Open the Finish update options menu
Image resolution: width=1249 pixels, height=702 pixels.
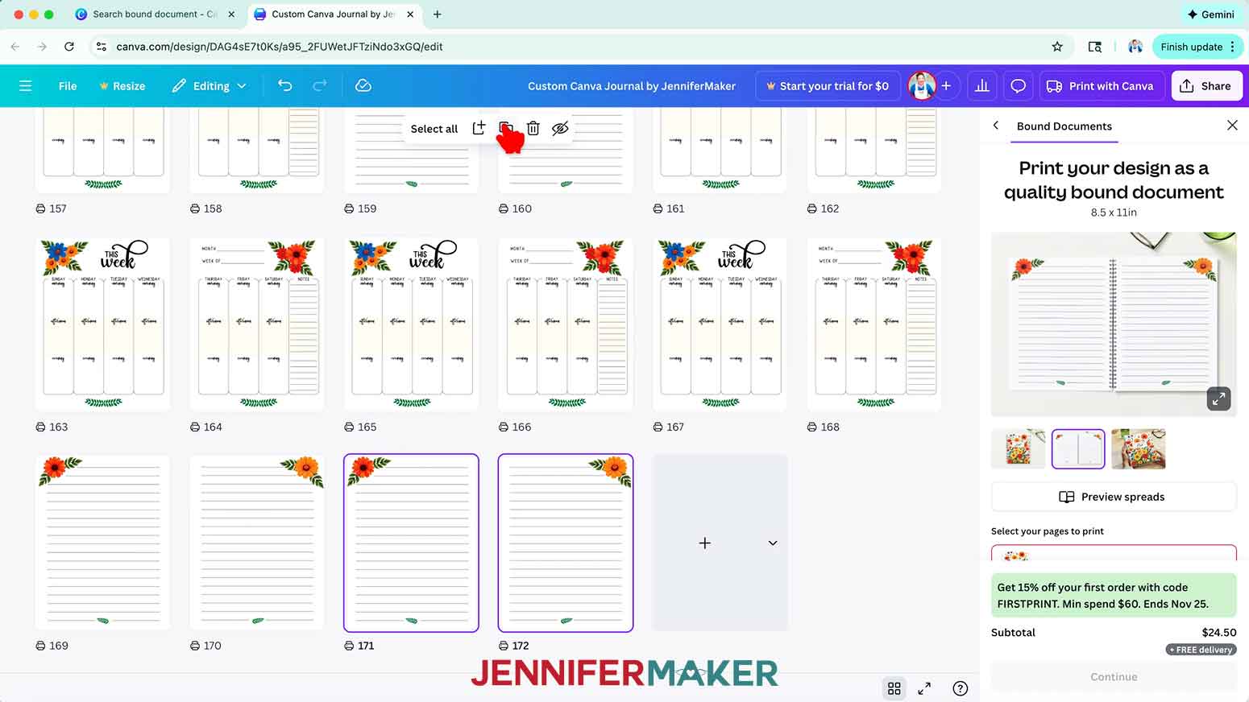point(1232,47)
